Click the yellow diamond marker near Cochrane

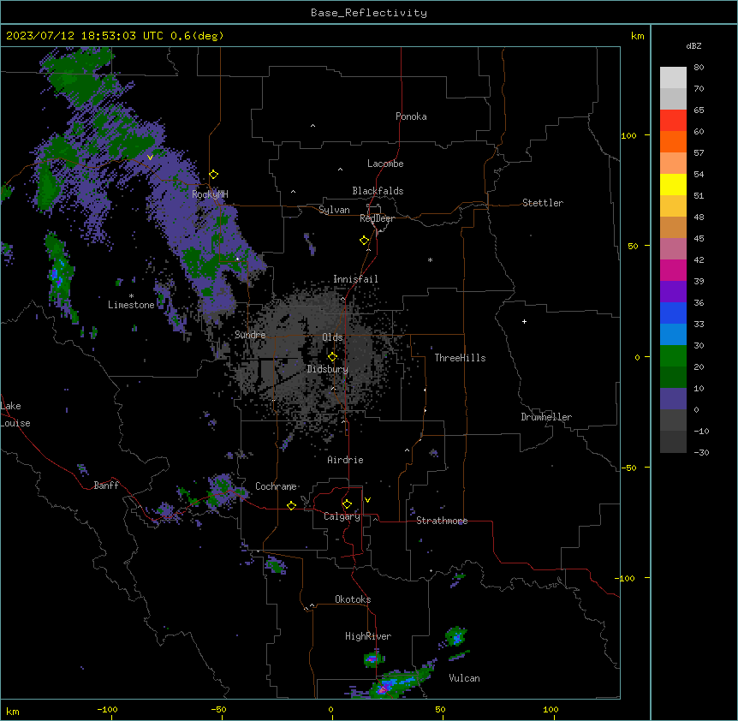pos(291,505)
